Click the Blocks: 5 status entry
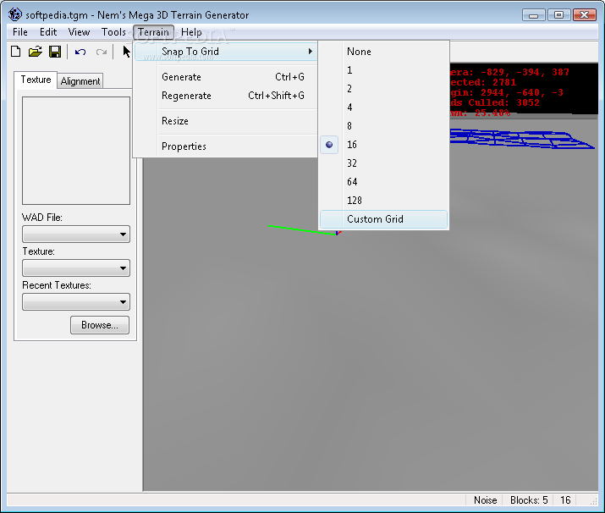Screen dimensions: 605x513 point(529,500)
